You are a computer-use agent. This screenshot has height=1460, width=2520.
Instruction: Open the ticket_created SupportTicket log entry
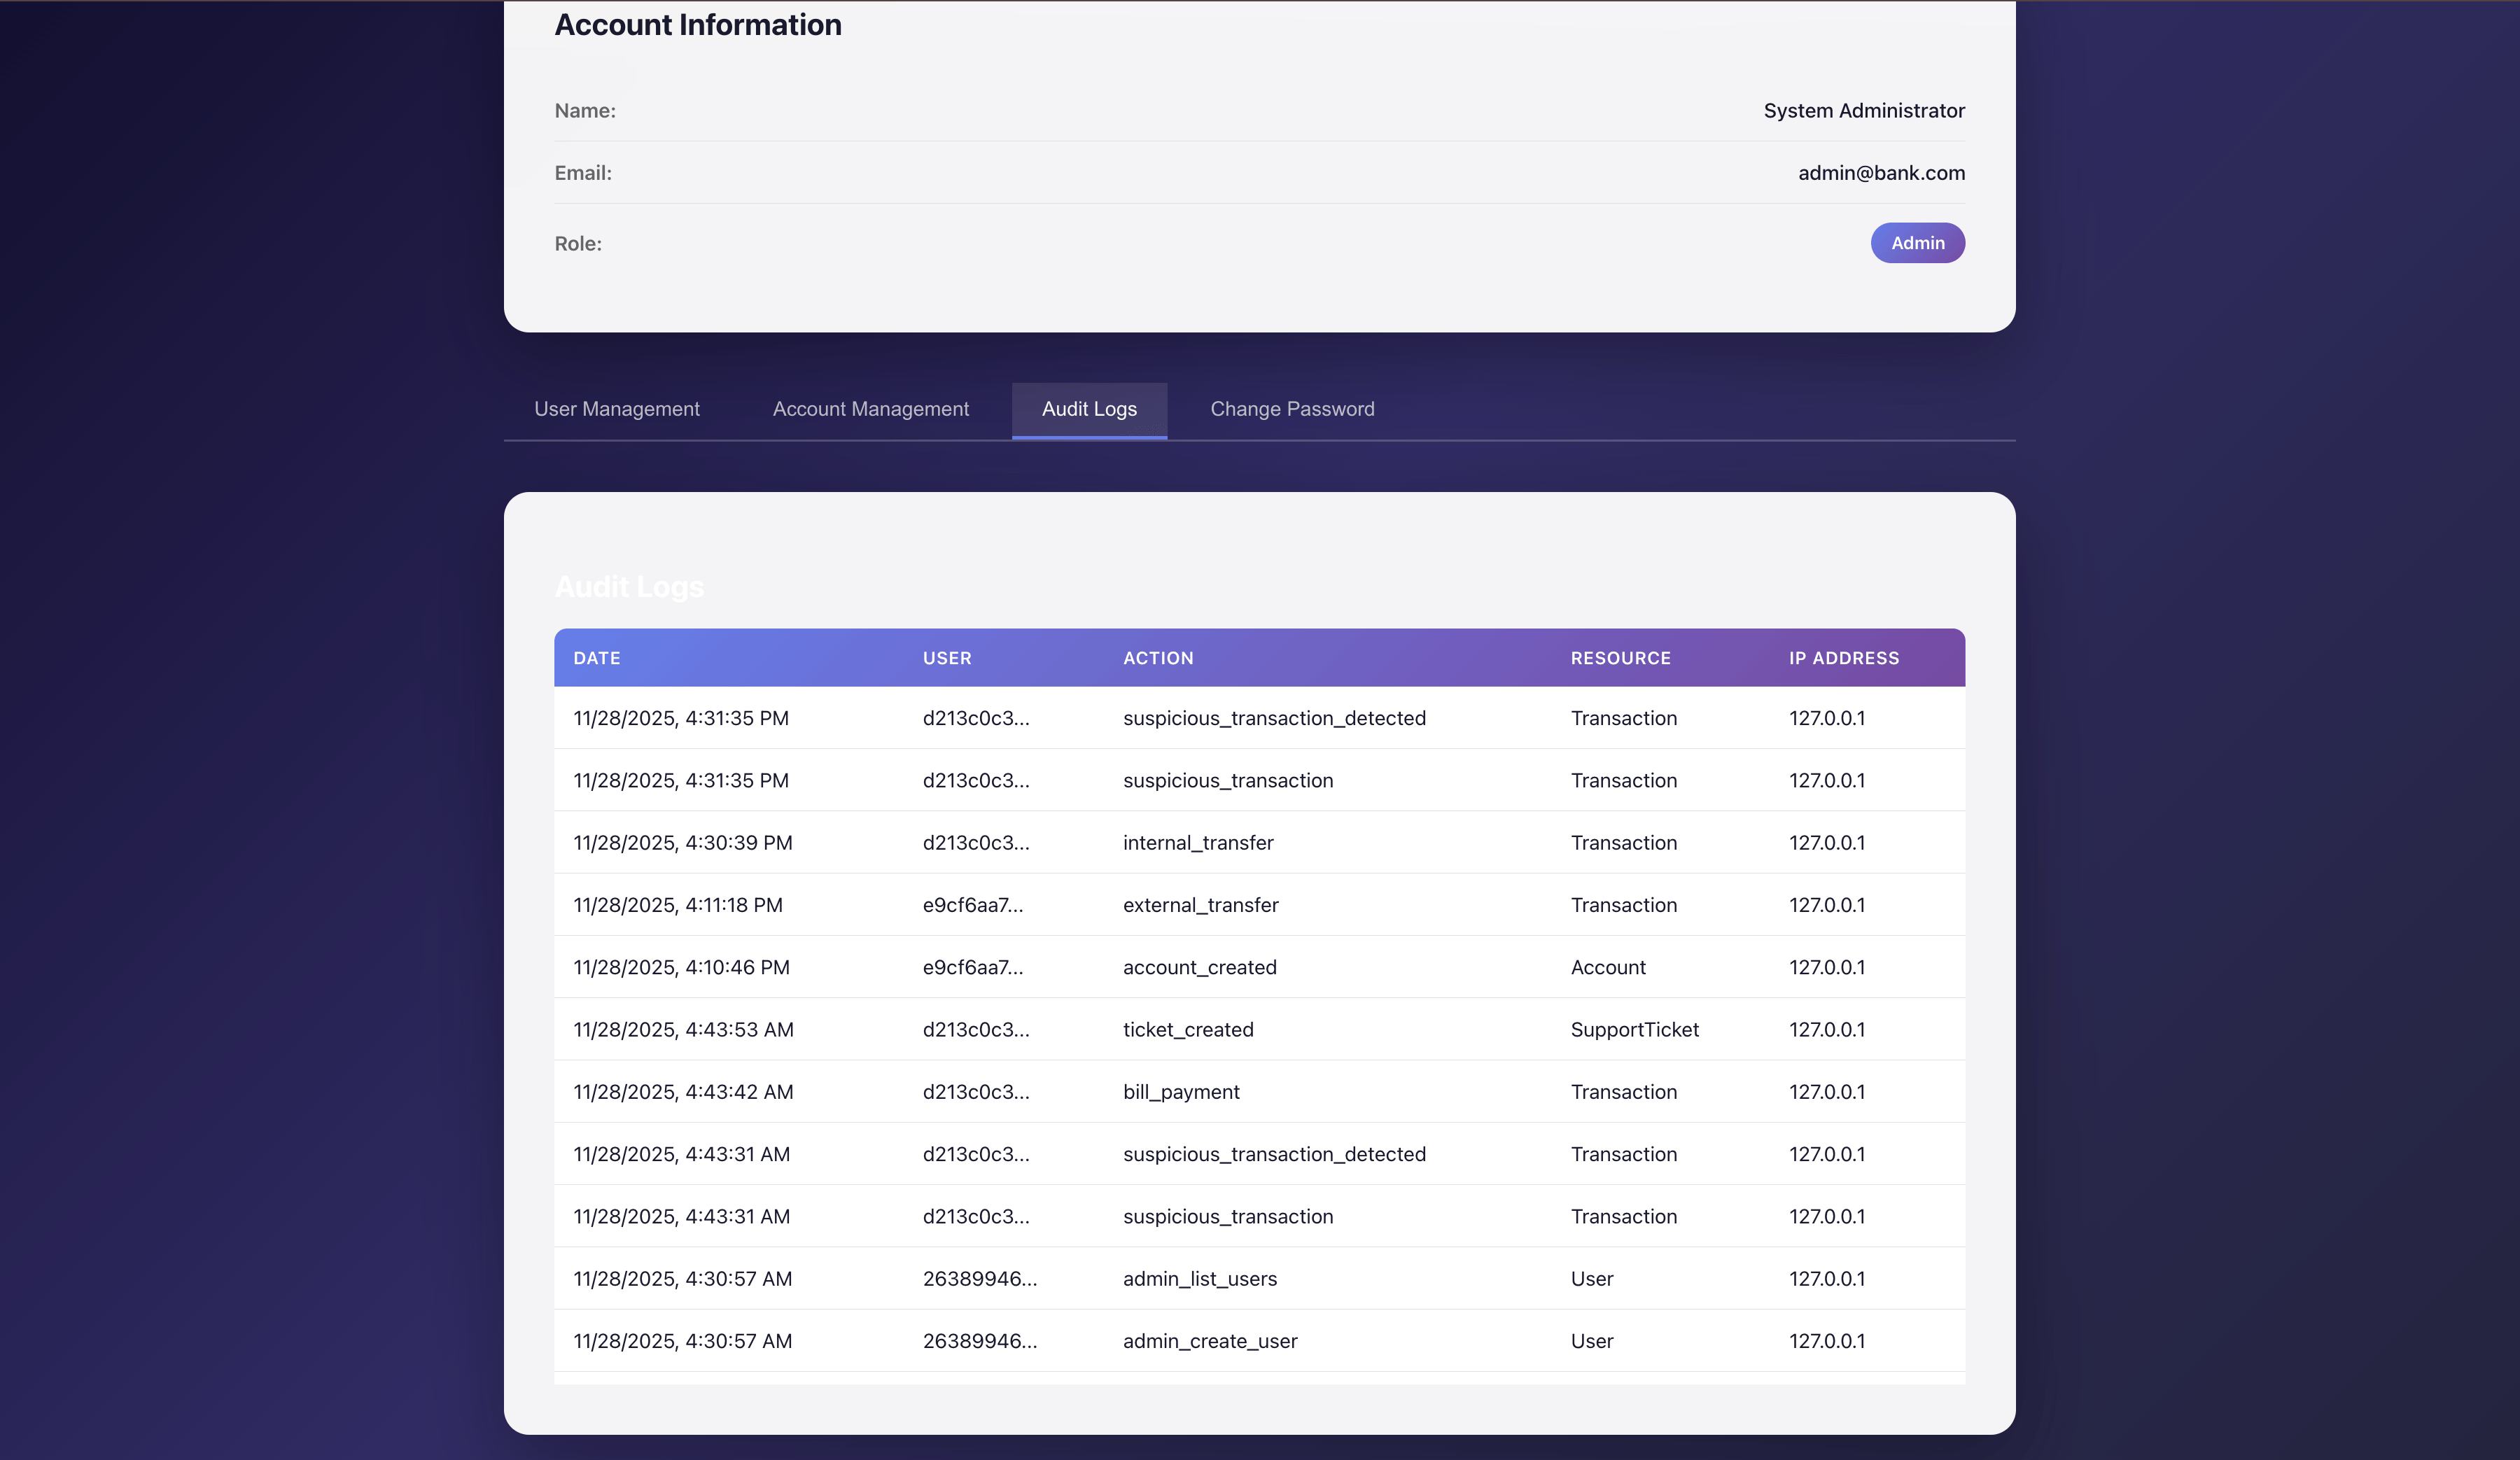(x=1188, y=1029)
